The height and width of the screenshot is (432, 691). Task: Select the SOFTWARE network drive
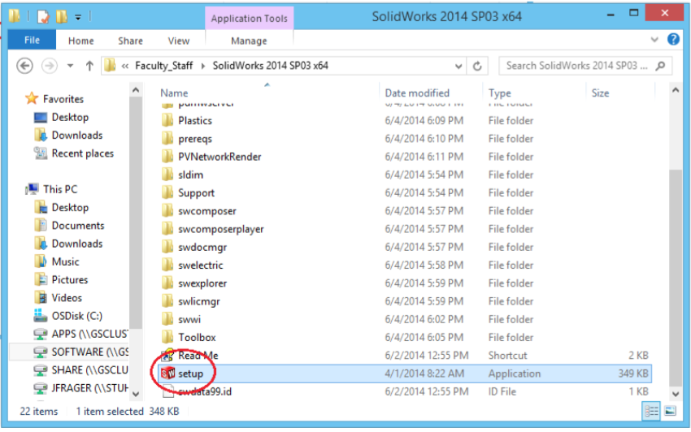coord(90,352)
